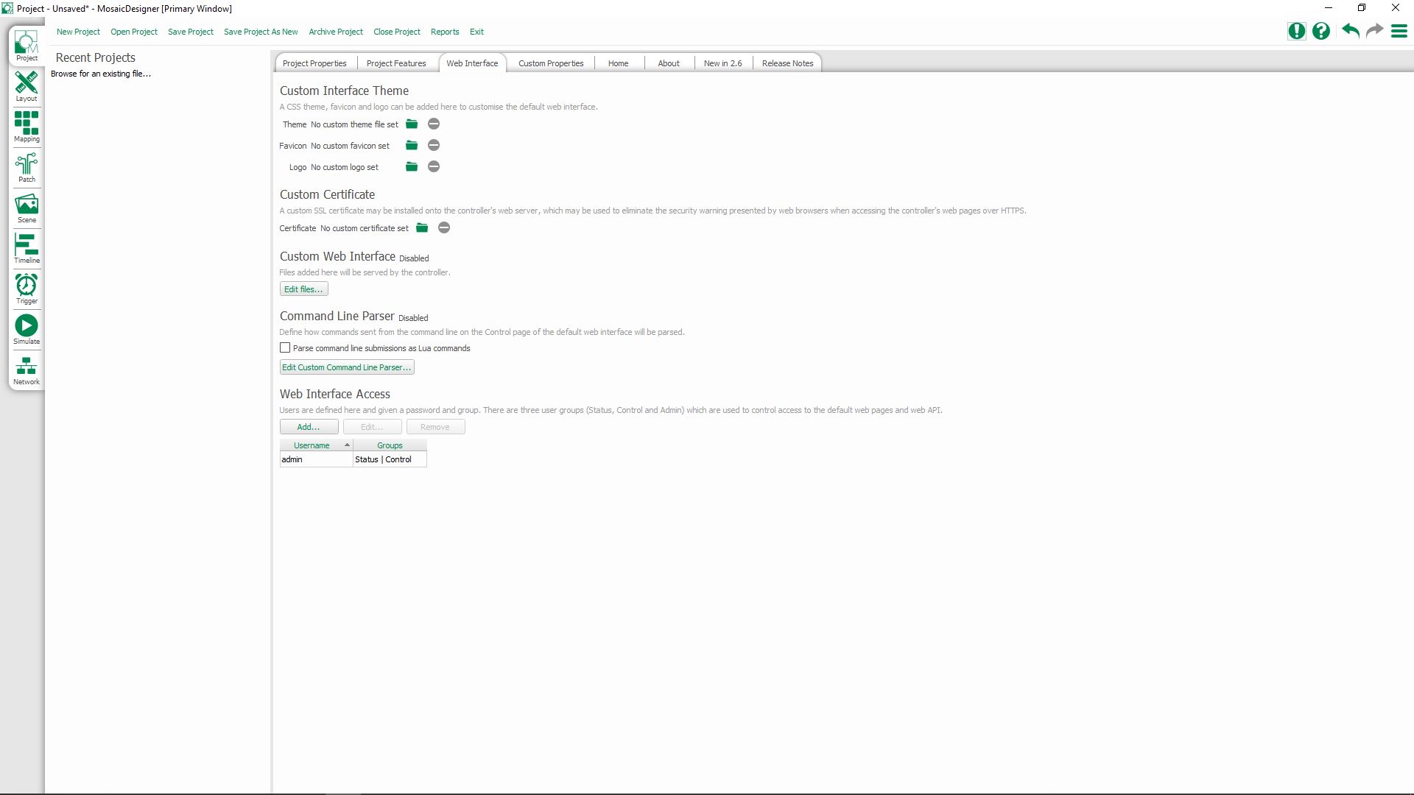Open the hamburger menu
Viewport: 1414px width, 795px height.
tap(1399, 31)
